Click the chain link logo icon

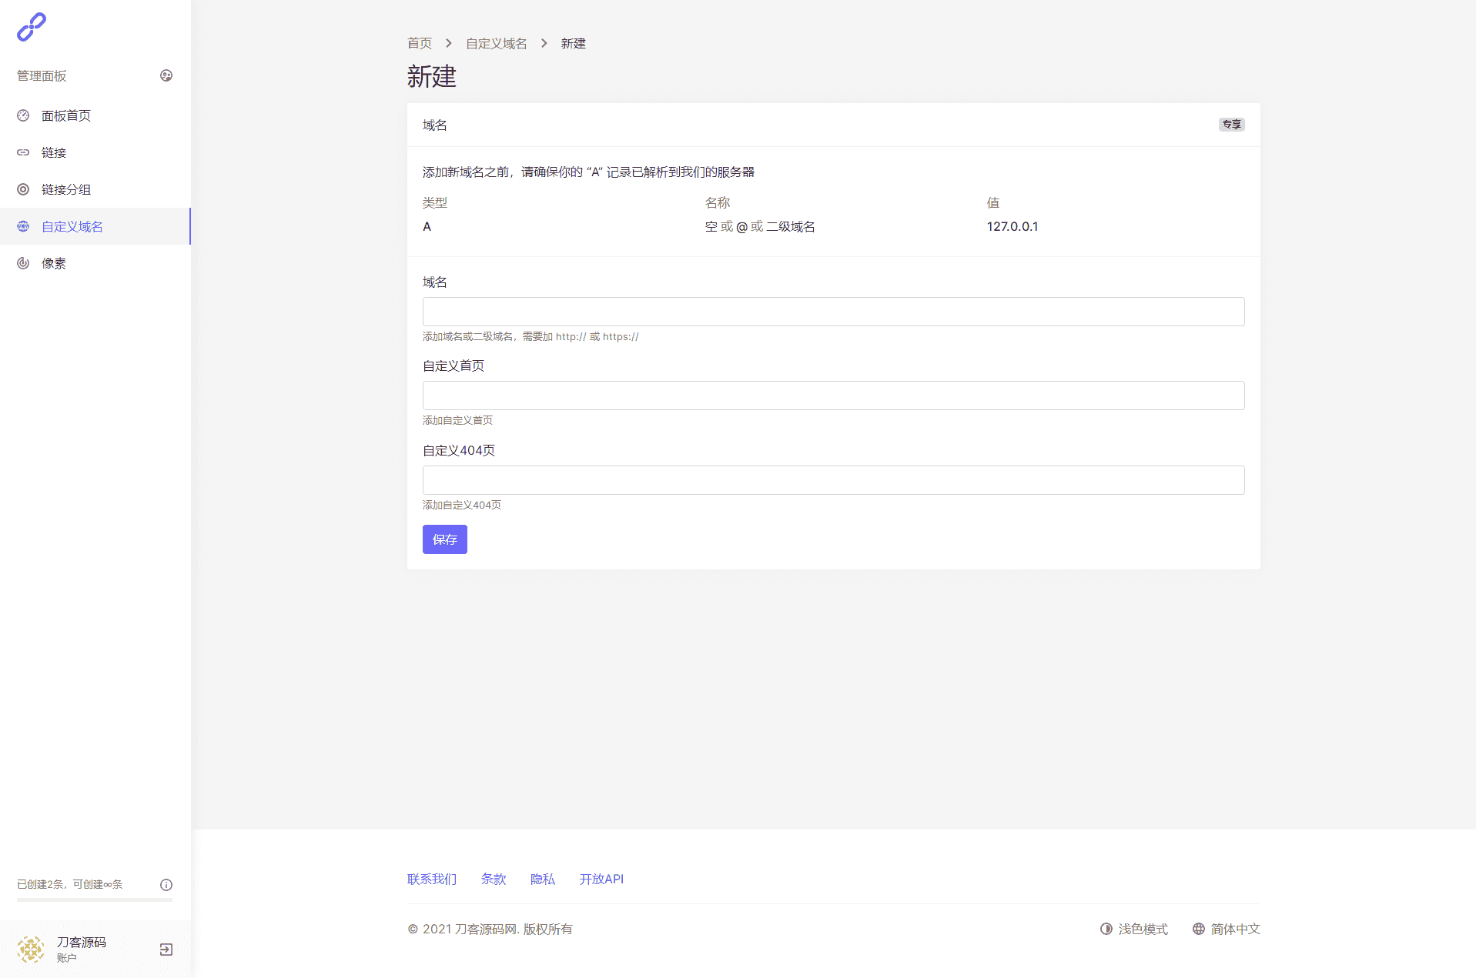32,27
